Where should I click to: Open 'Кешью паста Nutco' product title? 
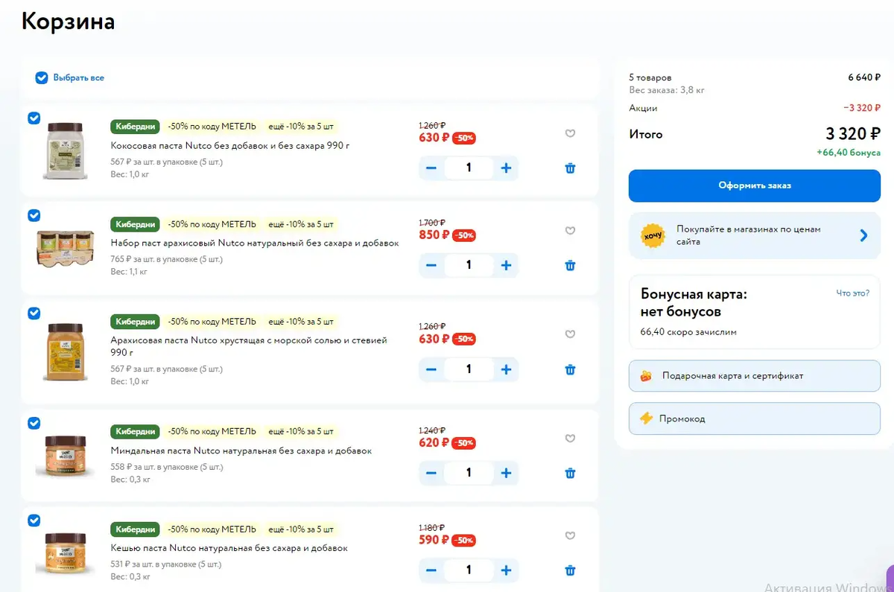click(x=229, y=548)
